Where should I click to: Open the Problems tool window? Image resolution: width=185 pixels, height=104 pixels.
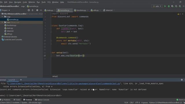tap(5, 100)
